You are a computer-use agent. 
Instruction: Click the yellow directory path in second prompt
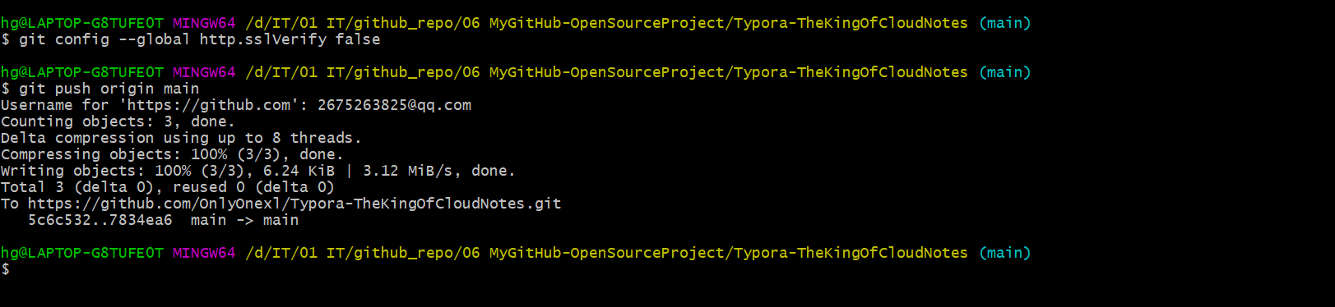[x=607, y=72]
